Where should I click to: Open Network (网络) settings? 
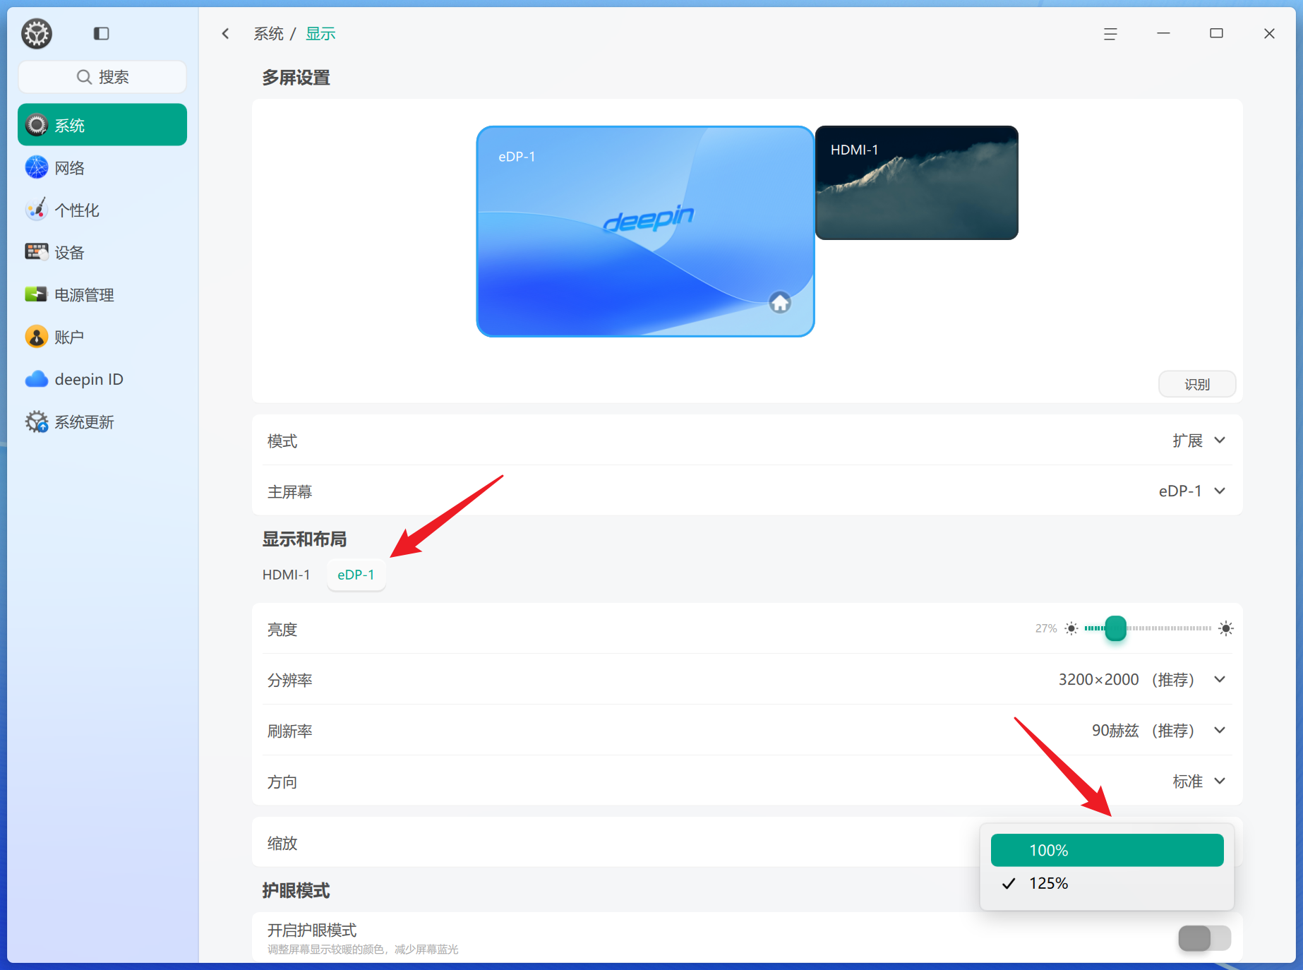[102, 167]
